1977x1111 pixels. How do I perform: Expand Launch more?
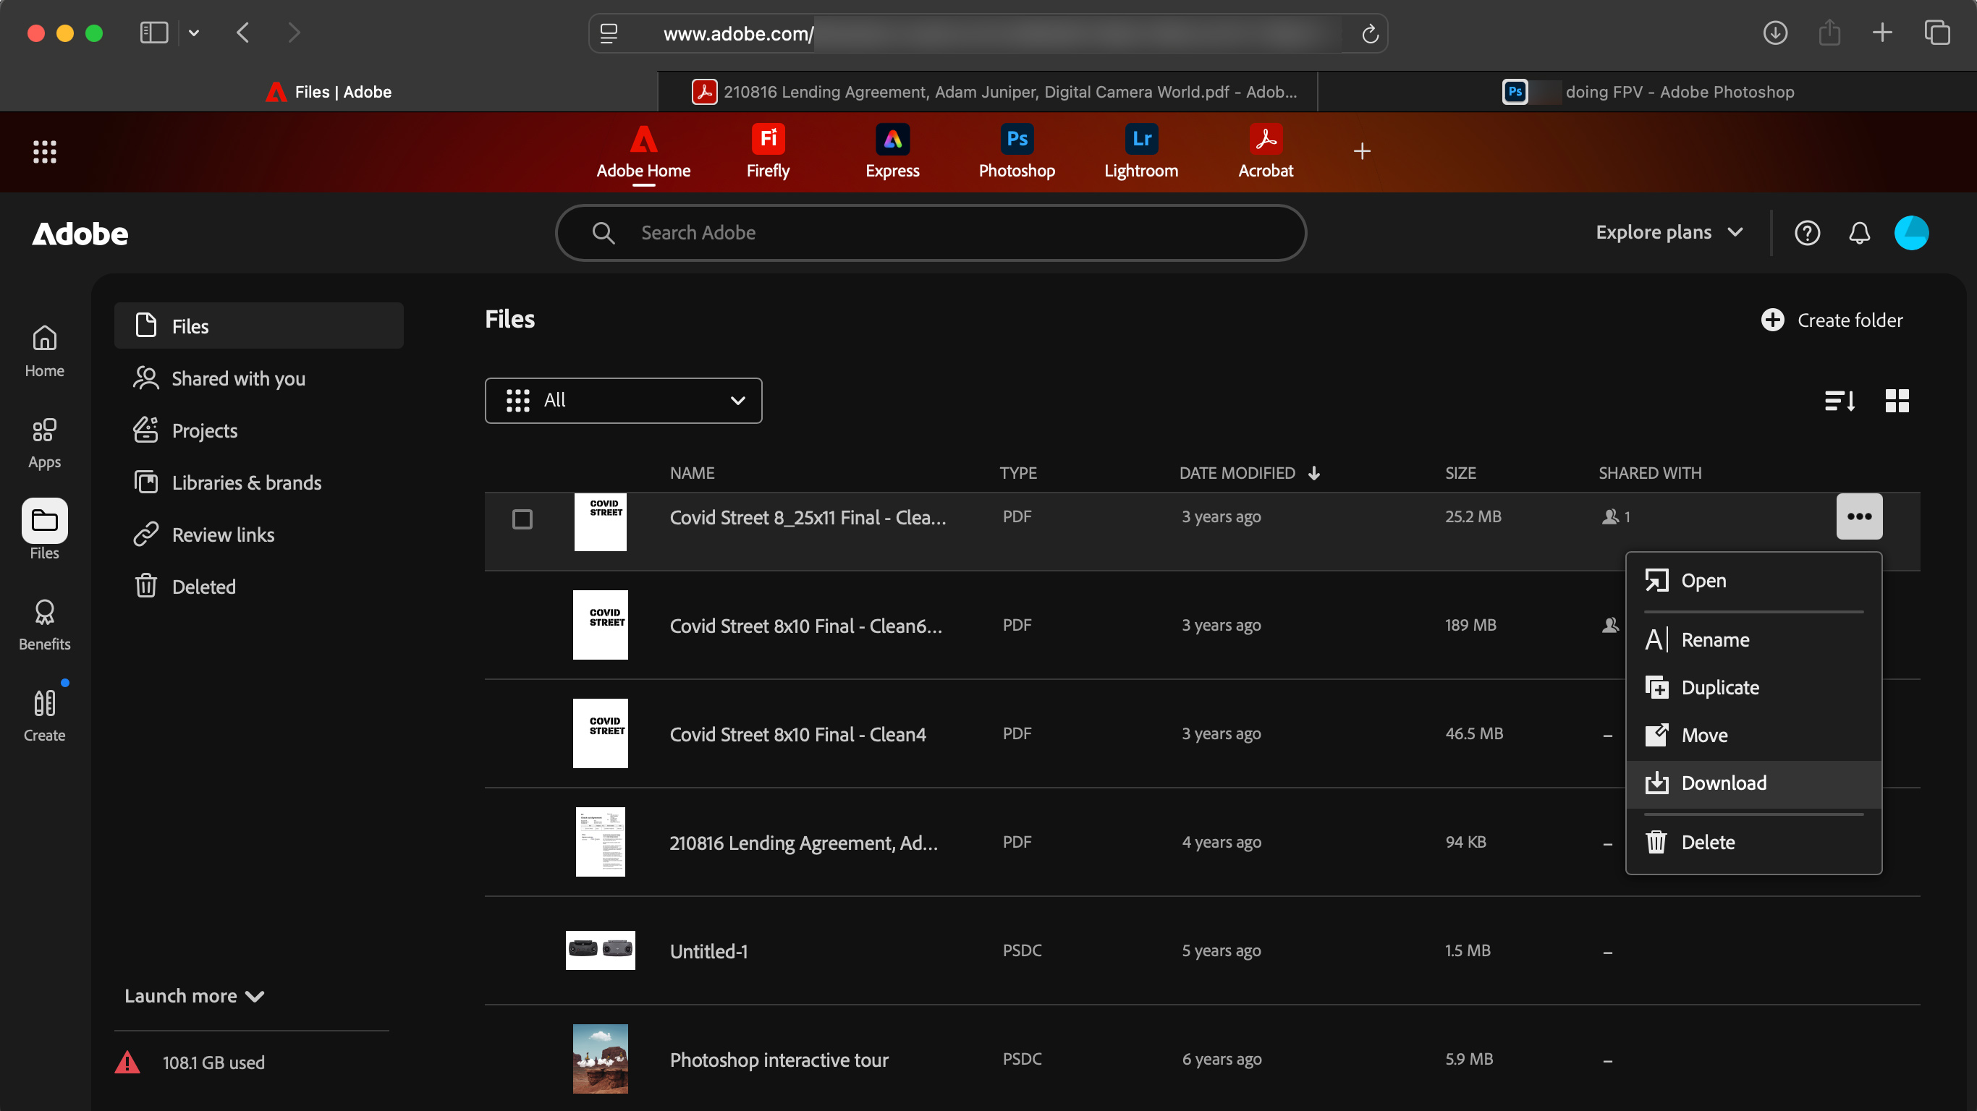[x=194, y=996]
